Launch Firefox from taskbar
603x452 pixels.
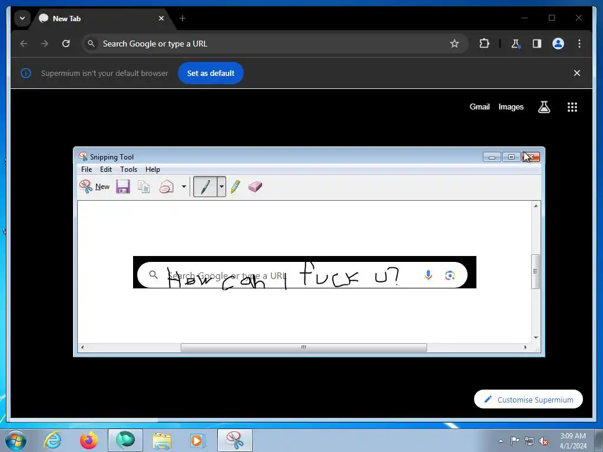(x=89, y=440)
